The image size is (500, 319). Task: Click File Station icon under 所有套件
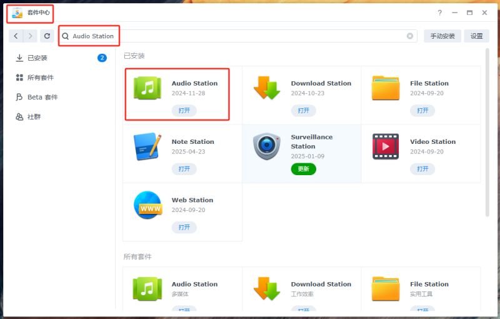[386, 289]
